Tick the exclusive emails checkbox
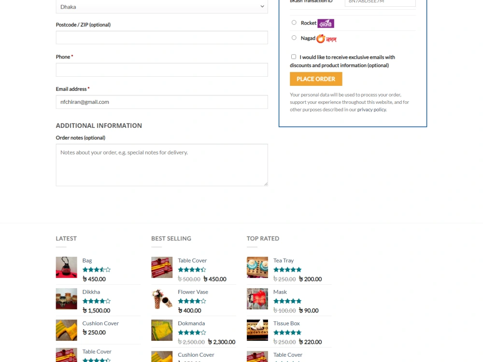 click(x=294, y=56)
